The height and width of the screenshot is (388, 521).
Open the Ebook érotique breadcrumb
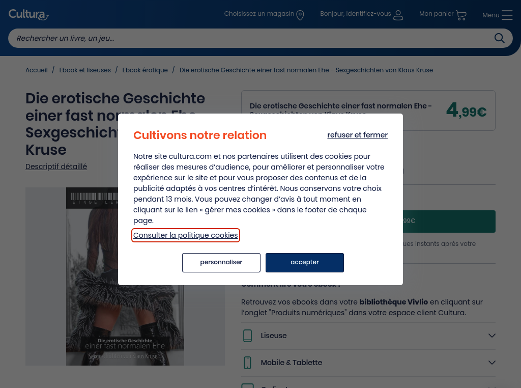[145, 70]
